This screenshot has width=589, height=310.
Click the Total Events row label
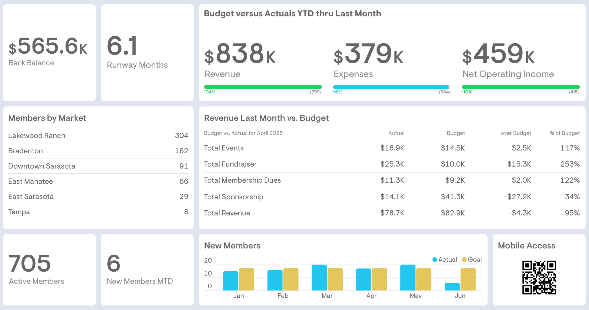224,148
